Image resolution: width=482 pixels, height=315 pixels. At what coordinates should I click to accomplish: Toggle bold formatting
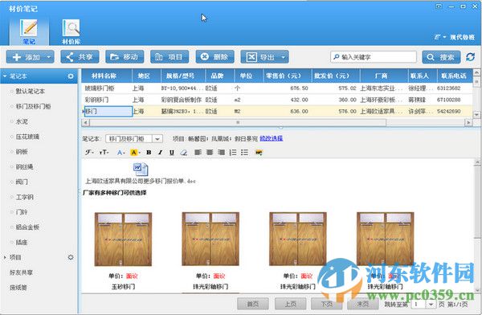click(149, 152)
